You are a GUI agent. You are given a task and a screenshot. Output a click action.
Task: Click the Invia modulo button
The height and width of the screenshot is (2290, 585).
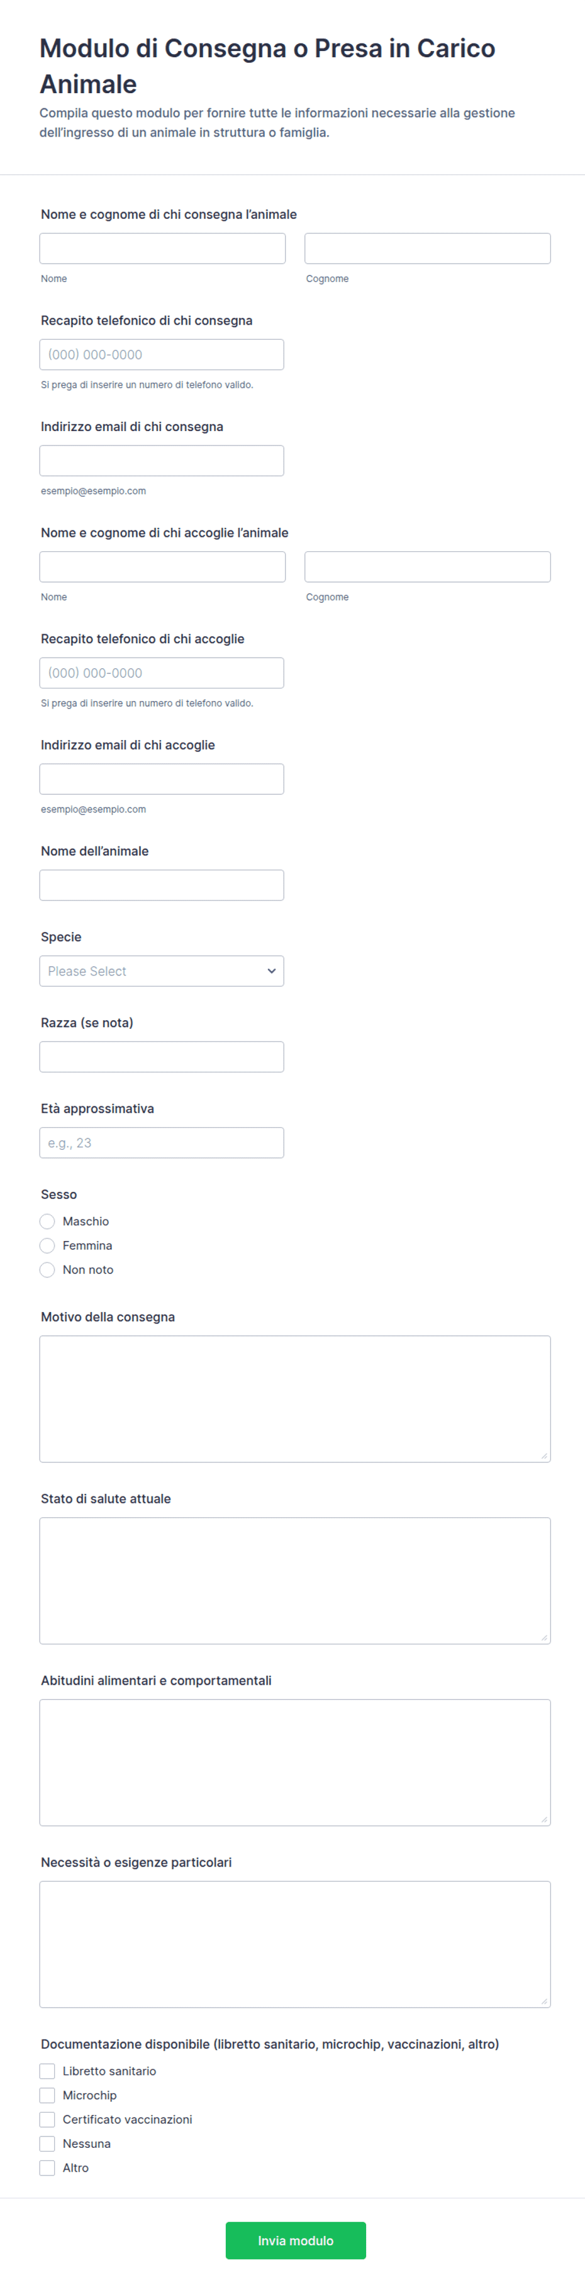coord(295,2240)
